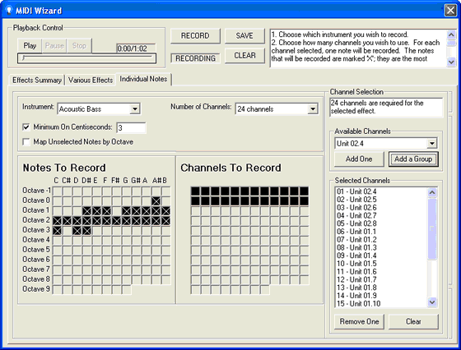Open the Number of Channels dropdown
The height and width of the screenshot is (350, 461).
[277, 109]
